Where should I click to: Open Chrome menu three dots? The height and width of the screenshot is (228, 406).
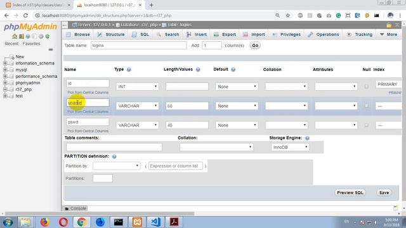point(400,15)
